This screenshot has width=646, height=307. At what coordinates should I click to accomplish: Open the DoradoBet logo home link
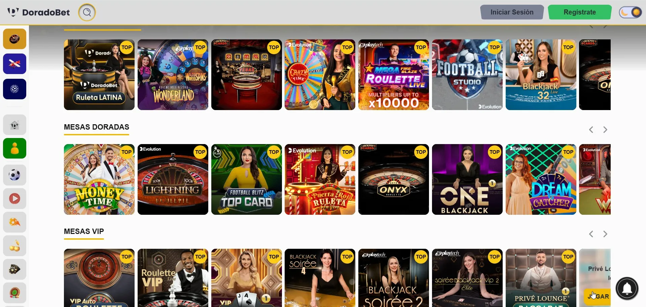pos(39,12)
